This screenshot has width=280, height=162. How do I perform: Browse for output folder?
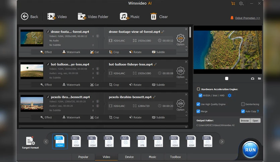244,120
